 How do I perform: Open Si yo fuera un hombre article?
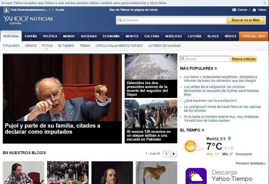[x=222, y=118]
